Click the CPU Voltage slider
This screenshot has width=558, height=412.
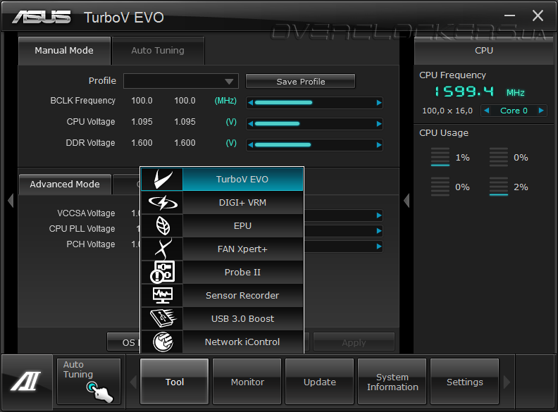(x=315, y=124)
